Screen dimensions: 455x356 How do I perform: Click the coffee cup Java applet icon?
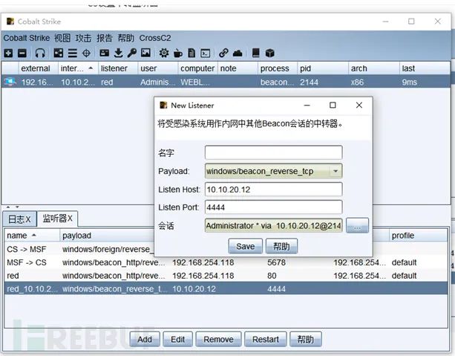(x=178, y=54)
